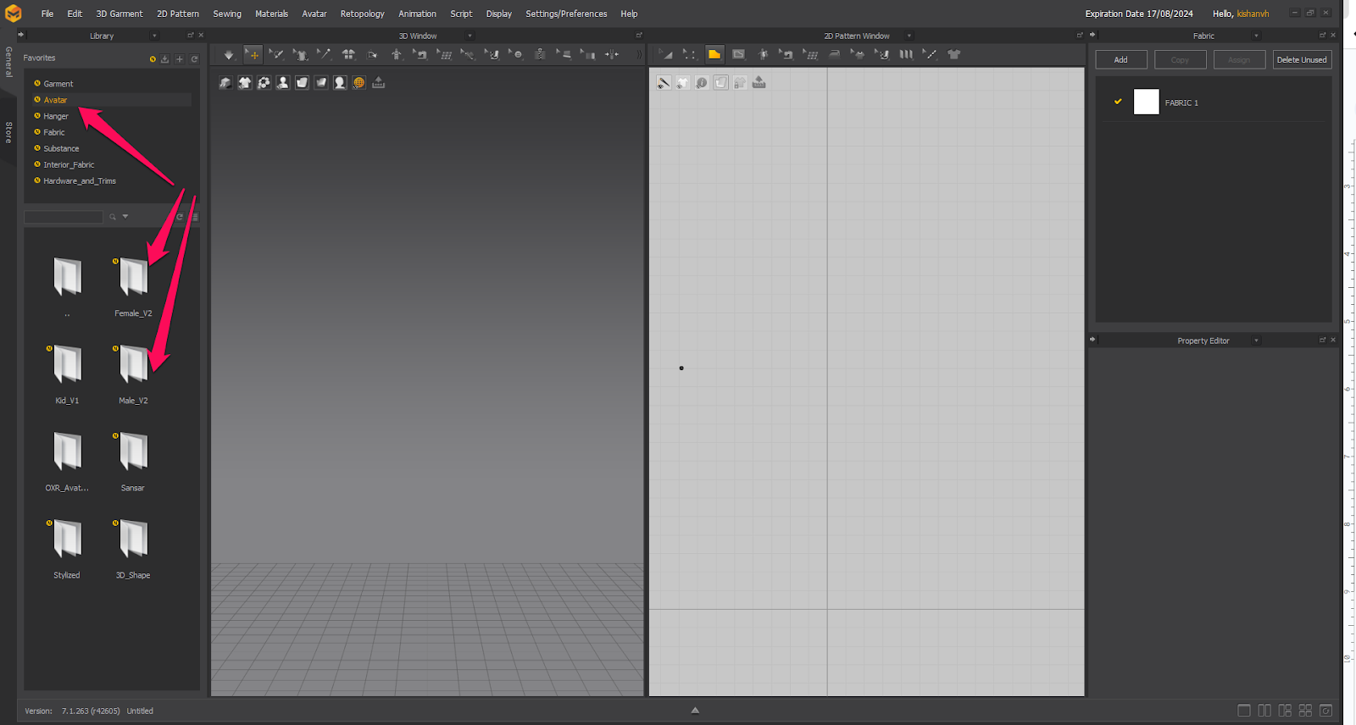1356x725 pixels.
Task: Select the Select/Move tool in 3D toolbar
Action: click(x=253, y=55)
